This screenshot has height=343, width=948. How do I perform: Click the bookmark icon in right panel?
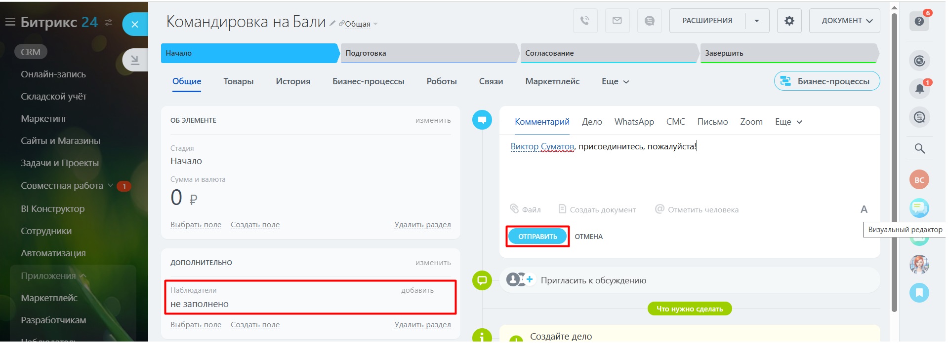[x=919, y=293]
